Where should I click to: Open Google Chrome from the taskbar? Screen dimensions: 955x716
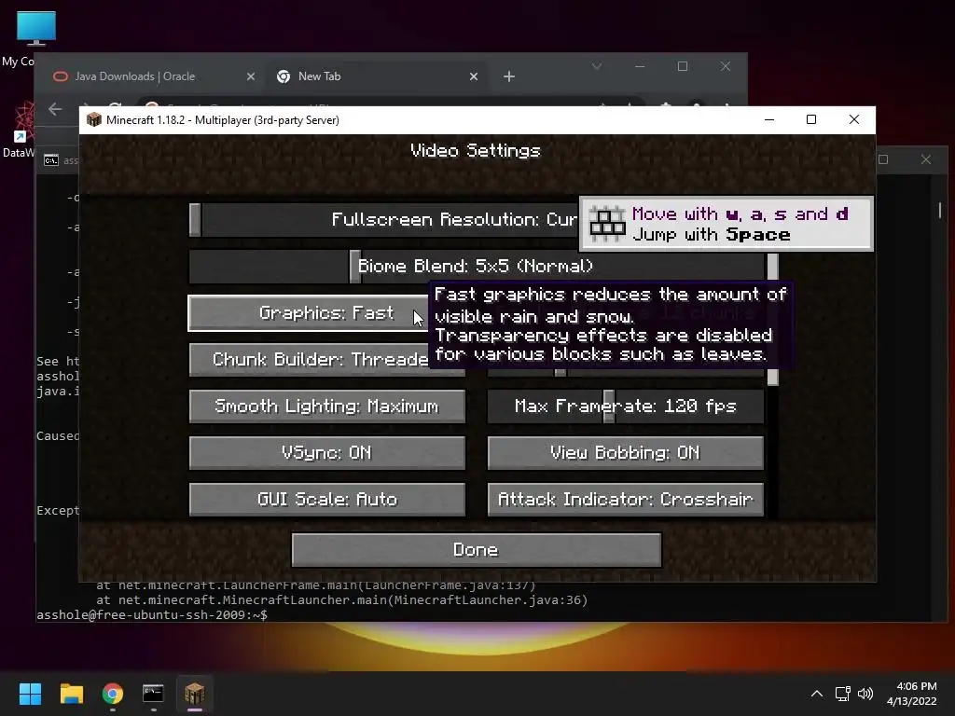point(113,694)
